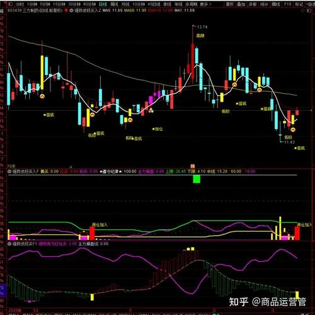
Task: Click the ★遵守纪律★ 100.00 indicator label
Action: [118, 171]
